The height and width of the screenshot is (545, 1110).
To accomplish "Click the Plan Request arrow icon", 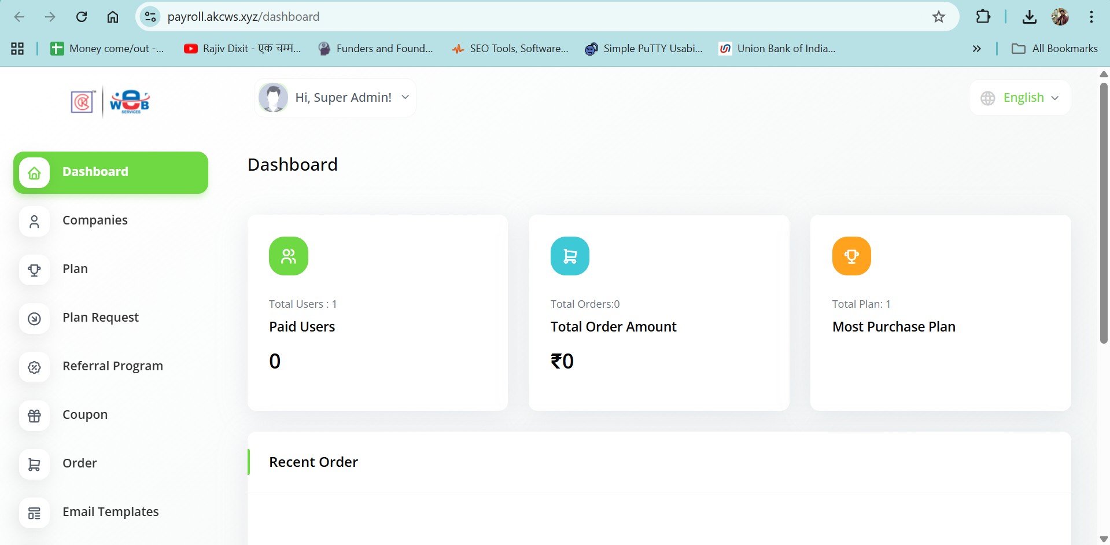I will point(35,318).
